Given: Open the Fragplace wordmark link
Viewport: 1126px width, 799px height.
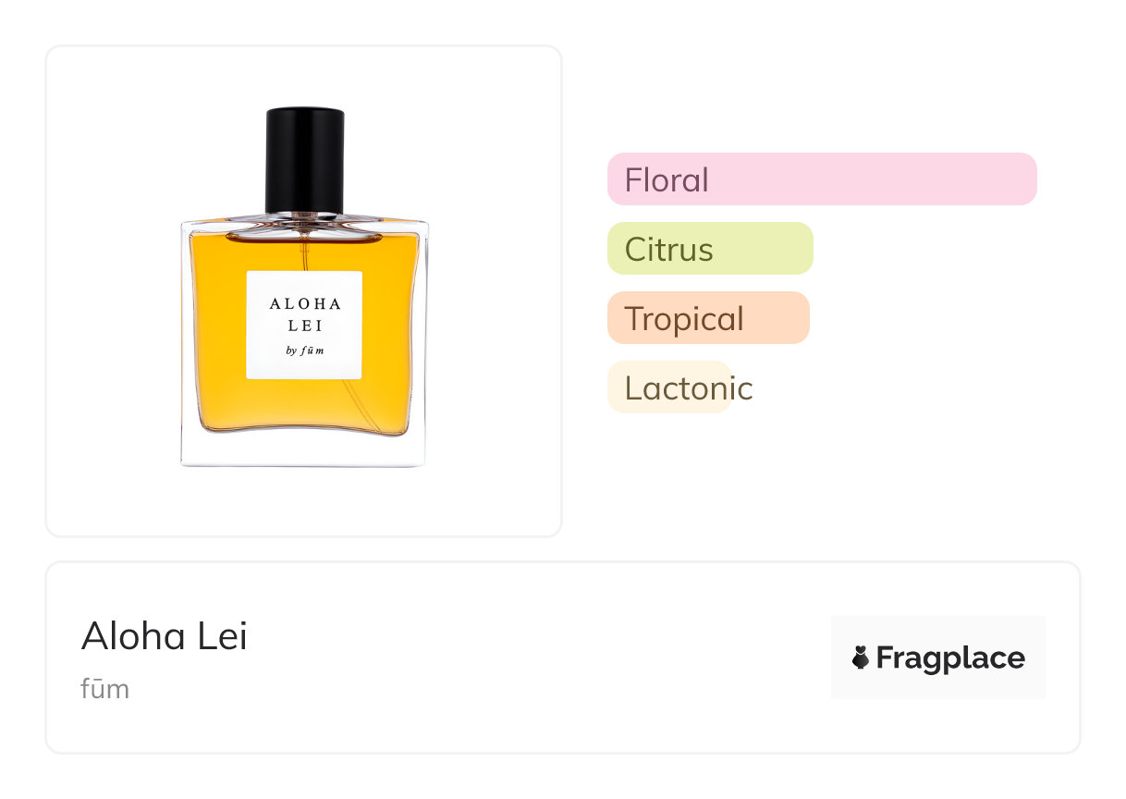Looking at the screenshot, I should tap(949, 658).
